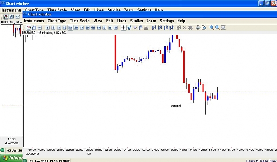
Task: Select line chart type icon in front window
Action: [40, 27]
